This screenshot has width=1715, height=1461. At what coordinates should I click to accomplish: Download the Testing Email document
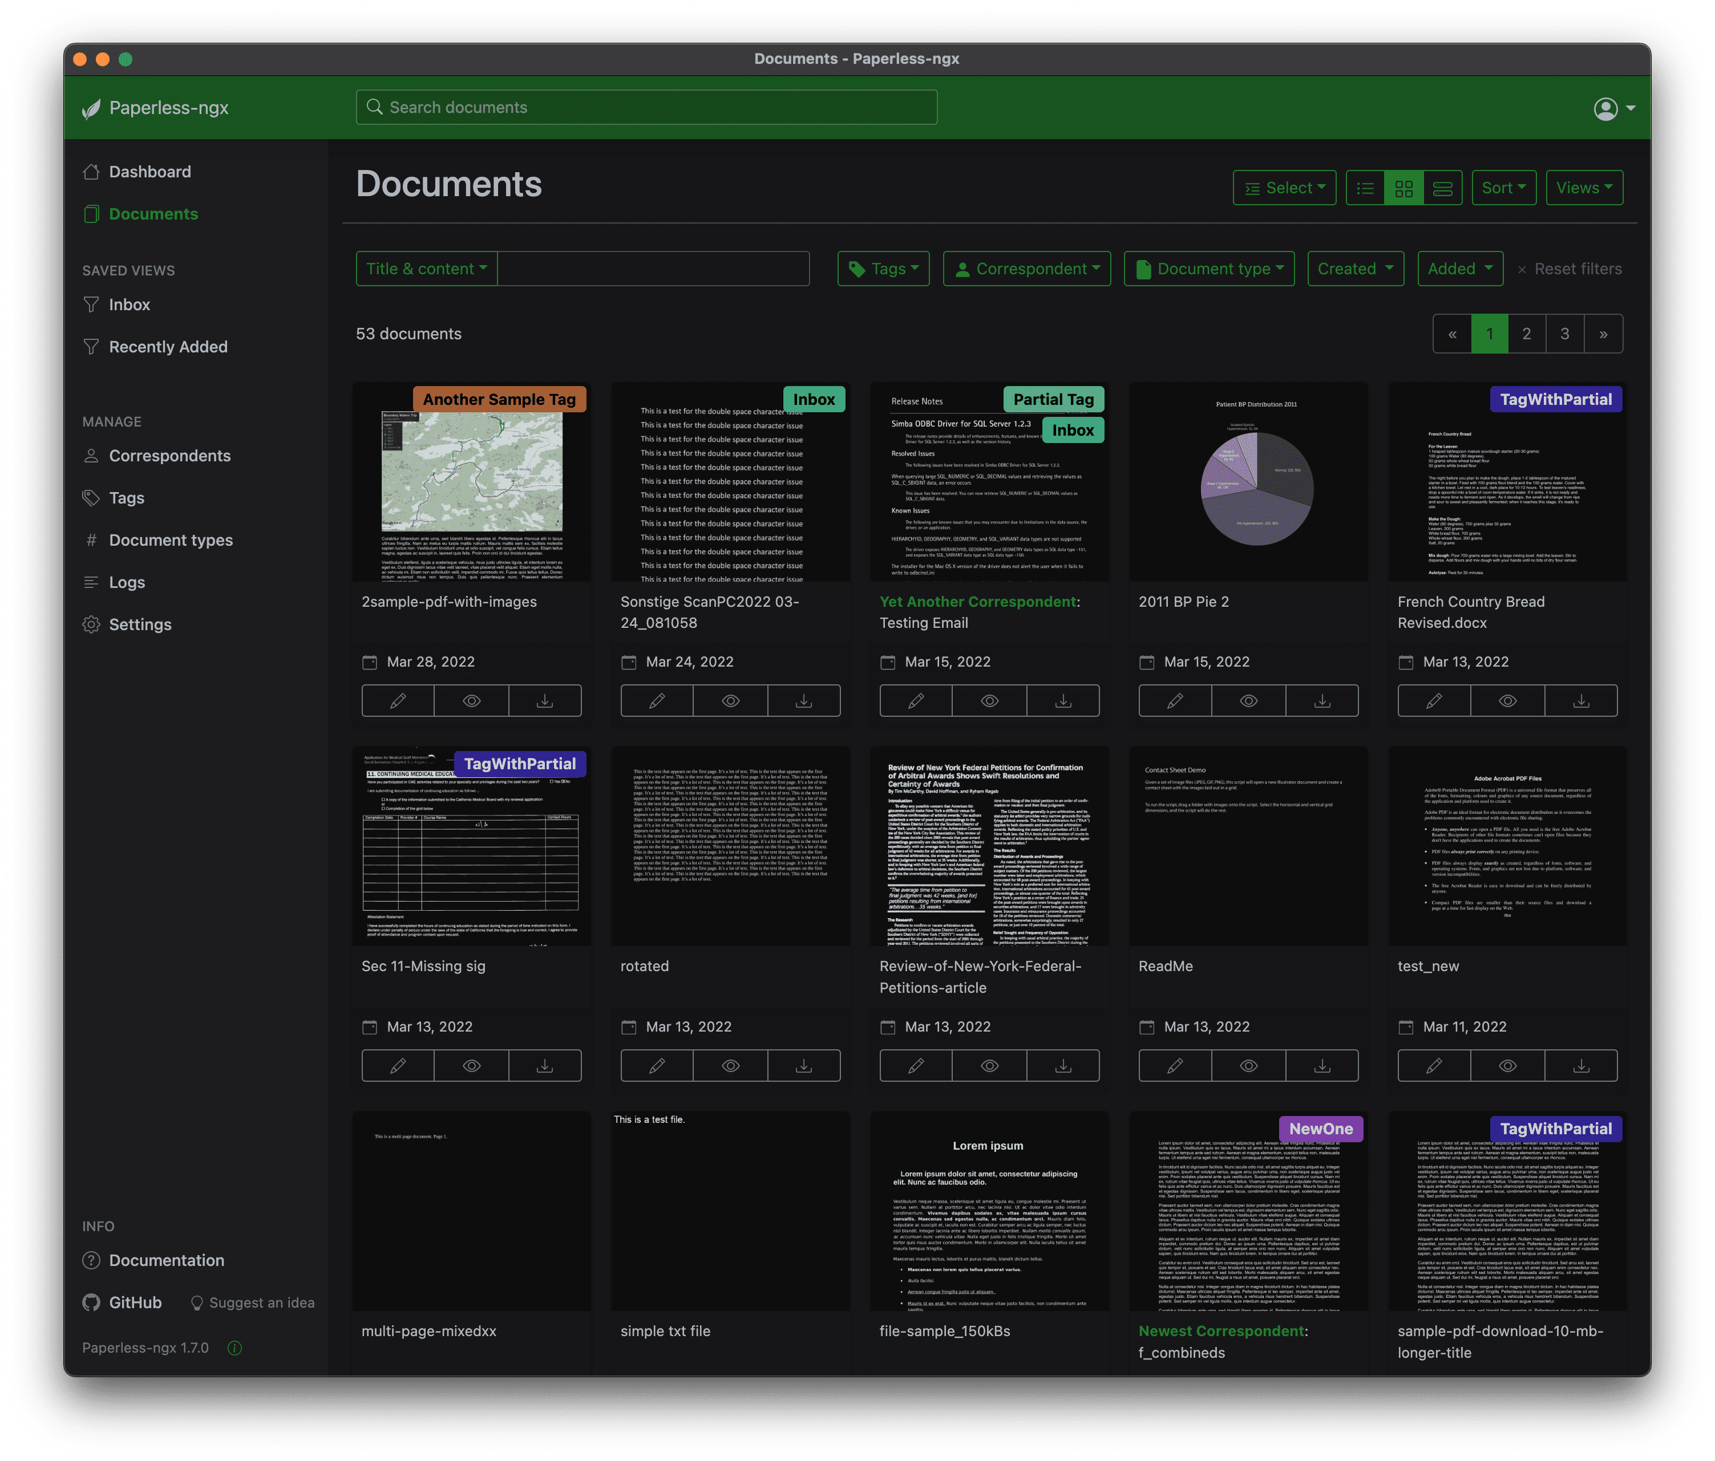click(1063, 701)
